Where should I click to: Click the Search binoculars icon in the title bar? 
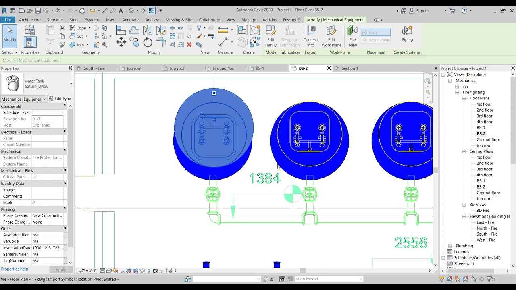(404, 11)
